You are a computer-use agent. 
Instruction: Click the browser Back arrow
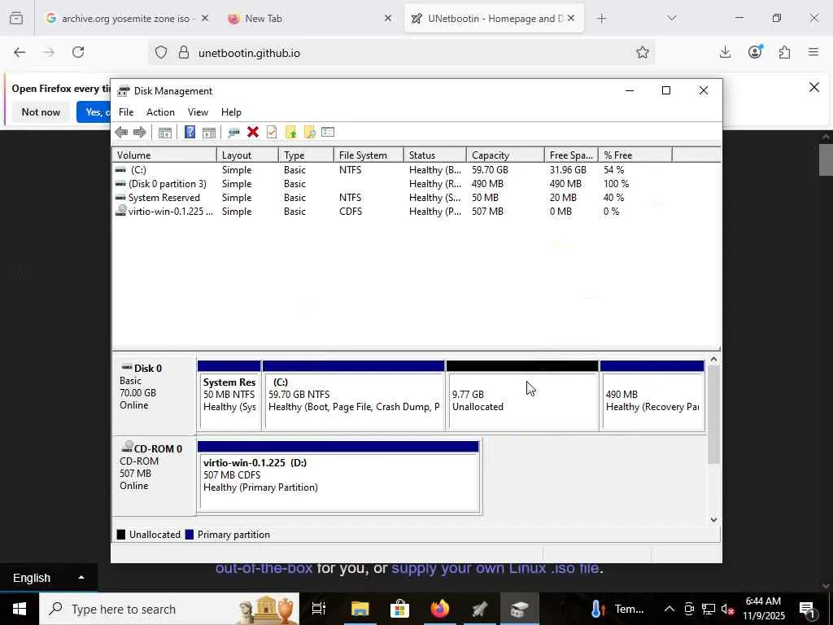pos(20,52)
